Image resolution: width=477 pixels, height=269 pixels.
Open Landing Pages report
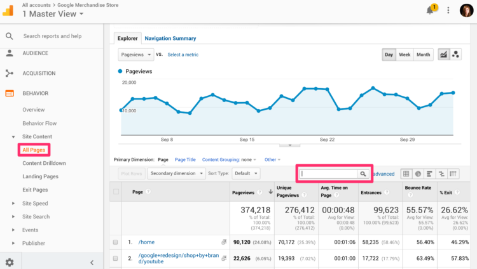(x=41, y=176)
